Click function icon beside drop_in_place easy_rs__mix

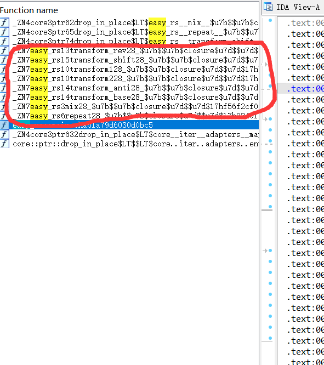point(4,22)
